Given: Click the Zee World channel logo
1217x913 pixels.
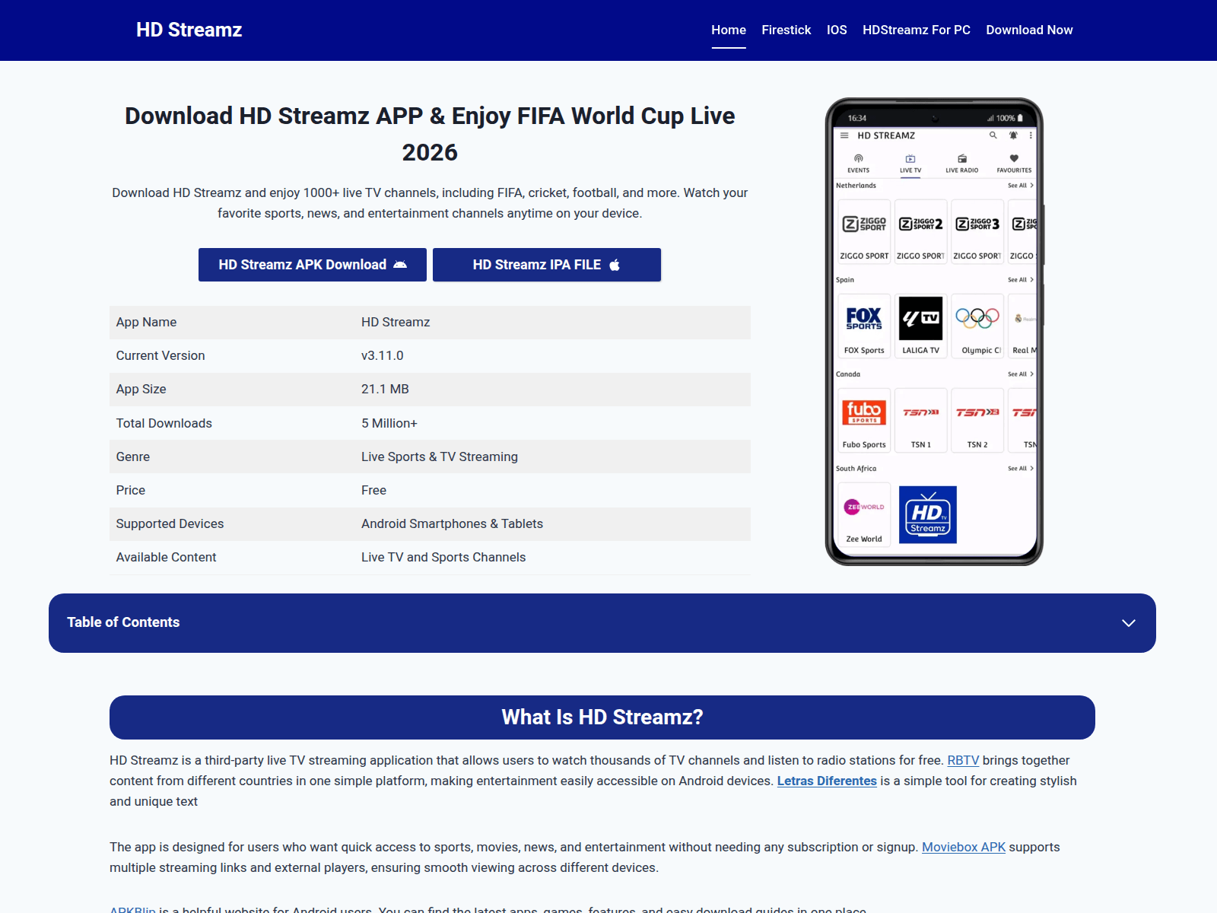Looking at the screenshot, I should tap(864, 507).
